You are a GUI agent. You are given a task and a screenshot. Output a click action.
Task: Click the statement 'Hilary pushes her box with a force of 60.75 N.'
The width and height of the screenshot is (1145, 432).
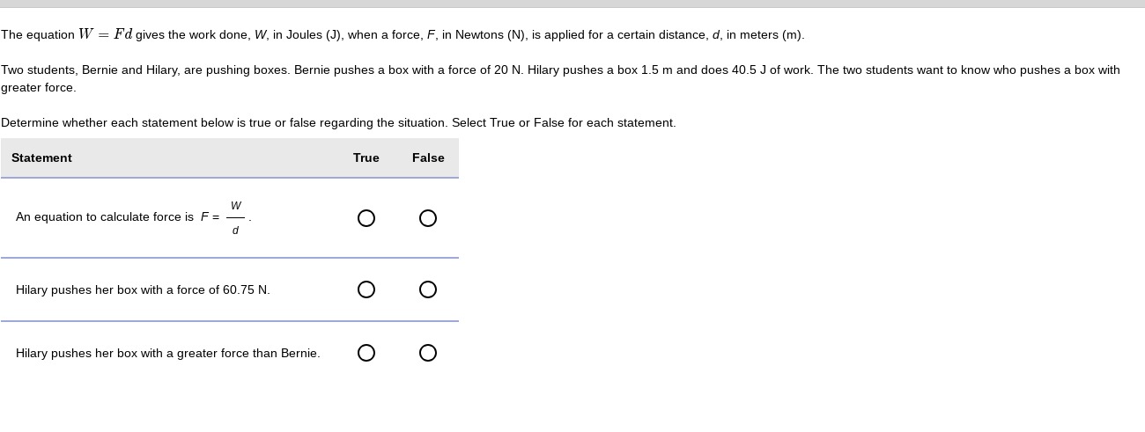click(143, 290)
